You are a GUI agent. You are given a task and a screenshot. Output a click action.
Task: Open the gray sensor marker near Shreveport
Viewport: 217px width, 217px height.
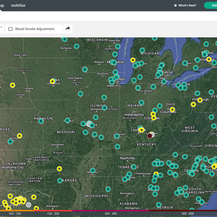(x=29, y=205)
